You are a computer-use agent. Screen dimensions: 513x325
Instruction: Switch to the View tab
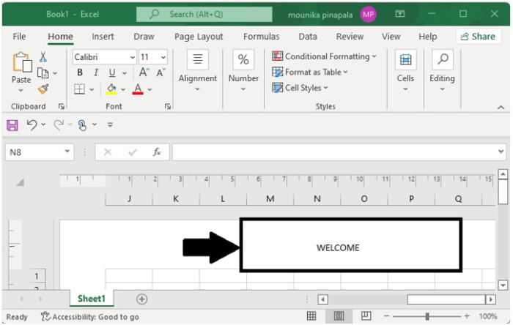click(391, 37)
